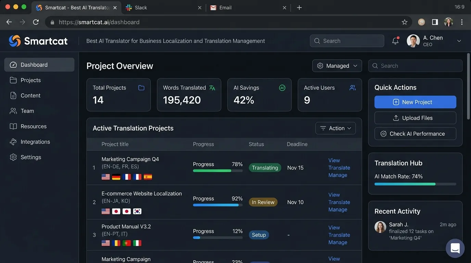Click the header Search field
Viewport: 471px width, 263px height.
347,41
